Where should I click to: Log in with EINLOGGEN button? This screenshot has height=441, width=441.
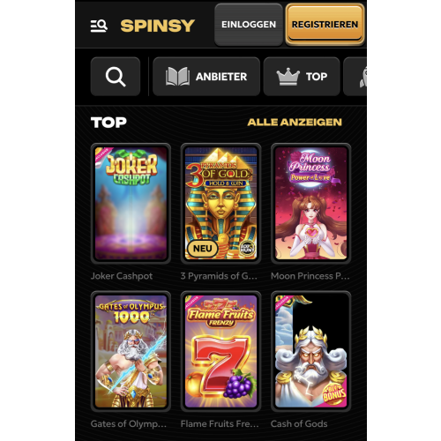click(249, 25)
